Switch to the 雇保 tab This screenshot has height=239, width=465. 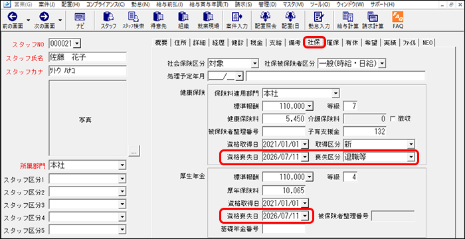[x=333, y=42]
